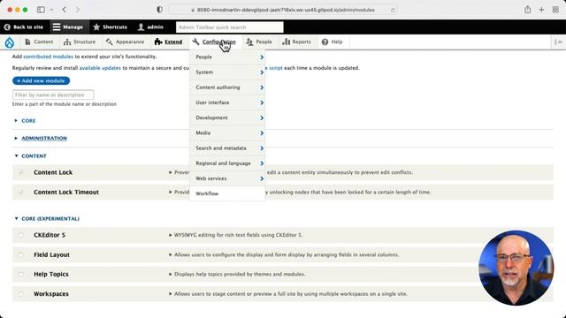Click the admin user icon

tap(141, 27)
